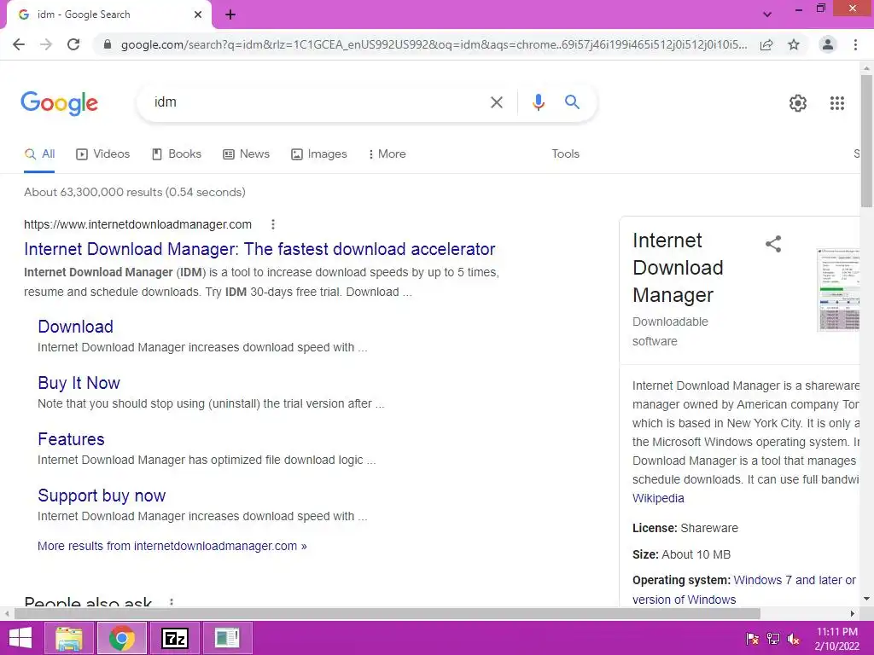Switch to the Books tab
Viewport: 874px width, 655px height.
click(x=177, y=154)
